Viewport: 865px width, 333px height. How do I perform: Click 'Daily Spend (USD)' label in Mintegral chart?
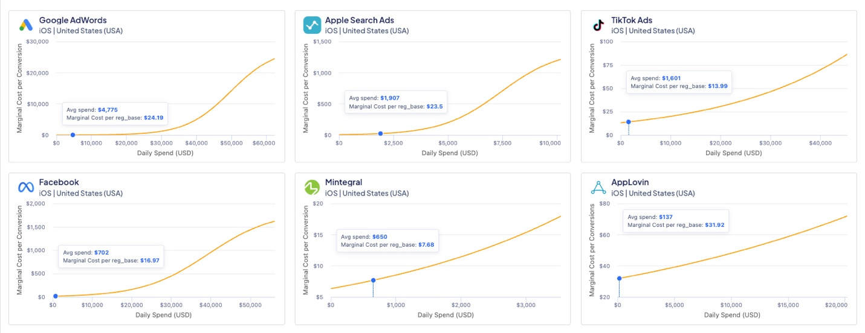click(445, 315)
